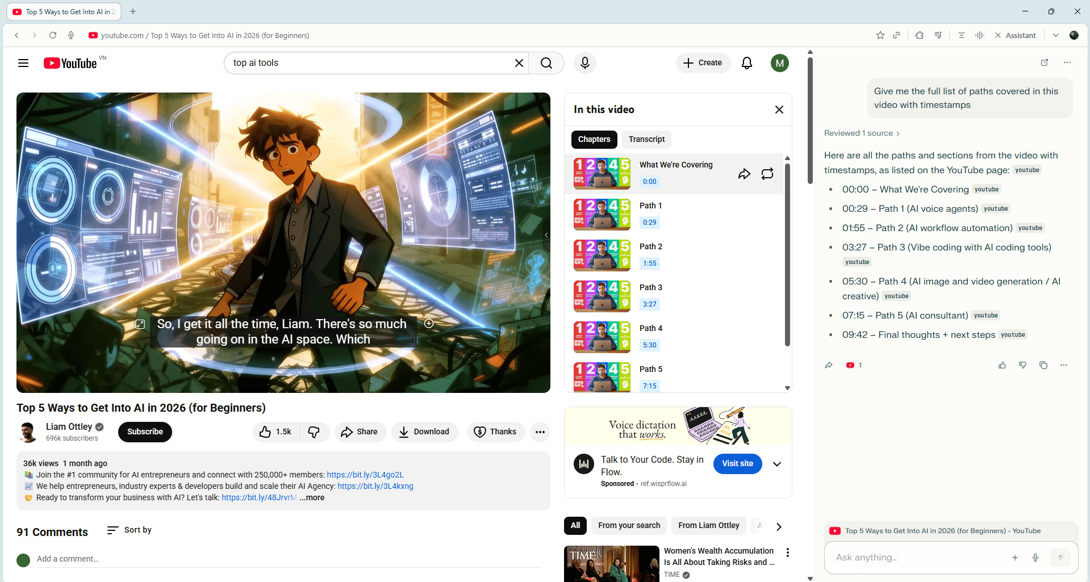Subscribe to Liam Ottley's channel
Image resolution: width=1090 pixels, height=582 pixels.
[145, 432]
